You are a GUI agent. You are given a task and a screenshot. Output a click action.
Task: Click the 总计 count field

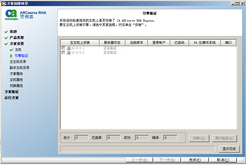pos(81,138)
